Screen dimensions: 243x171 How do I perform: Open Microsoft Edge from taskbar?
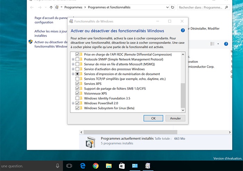83,166
